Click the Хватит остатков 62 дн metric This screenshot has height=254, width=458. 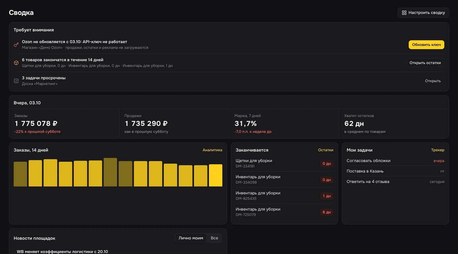pyautogui.click(x=394, y=124)
